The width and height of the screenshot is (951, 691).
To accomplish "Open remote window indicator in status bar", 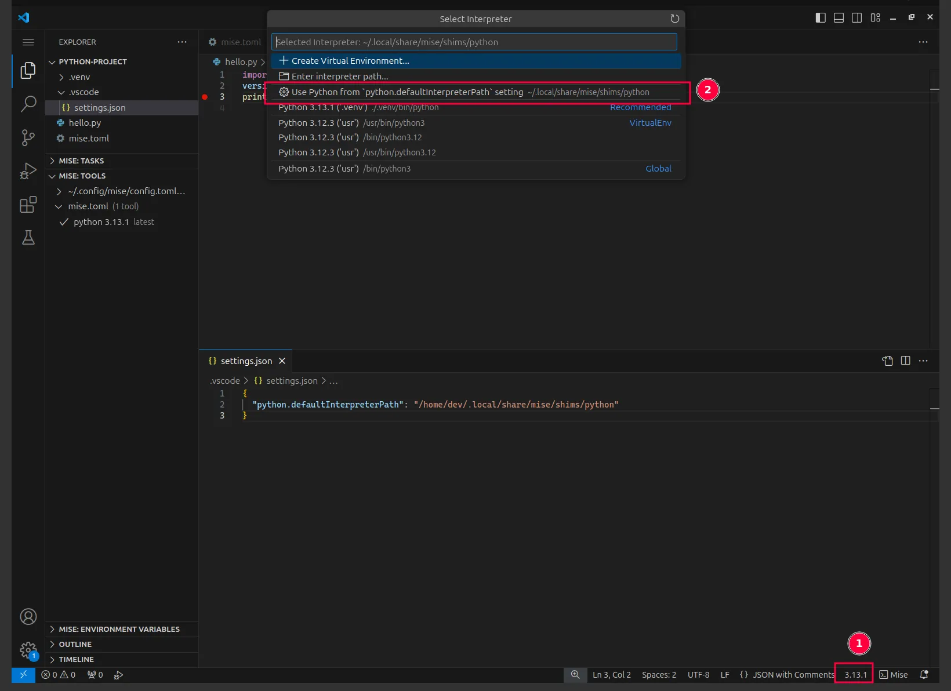I will pyautogui.click(x=23, y=675).
